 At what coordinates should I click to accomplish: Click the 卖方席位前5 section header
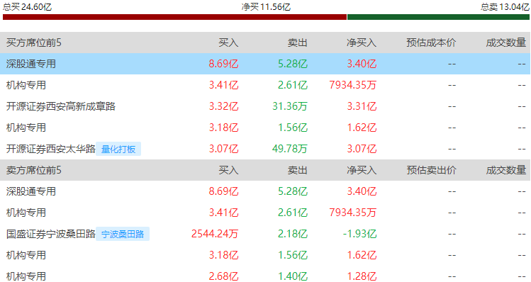tap(34, 170)
